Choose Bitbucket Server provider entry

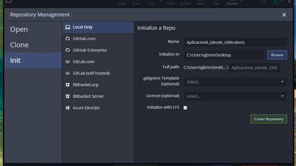click(98, 96)
